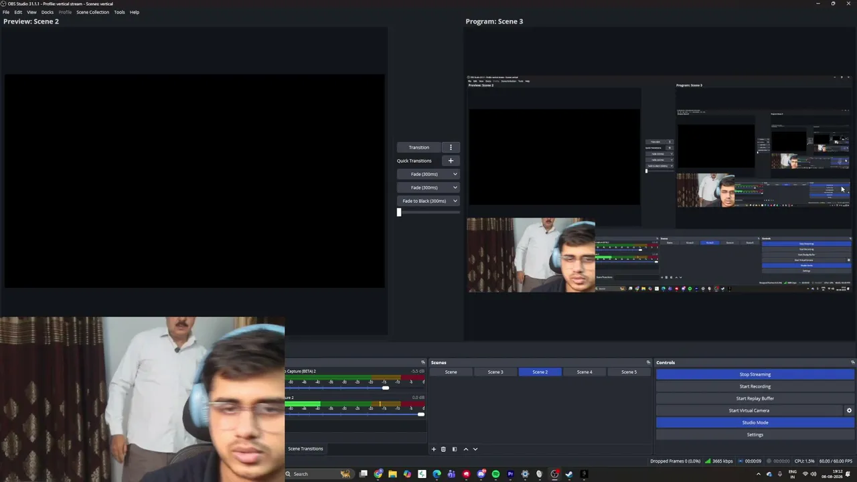This screenshot has height=482, width=857.
Task: Click the Preview: Scene 2 label
Action: 31,21
